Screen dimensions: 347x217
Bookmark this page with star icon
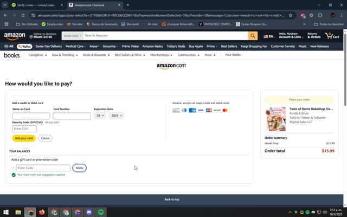click(291, 15)
